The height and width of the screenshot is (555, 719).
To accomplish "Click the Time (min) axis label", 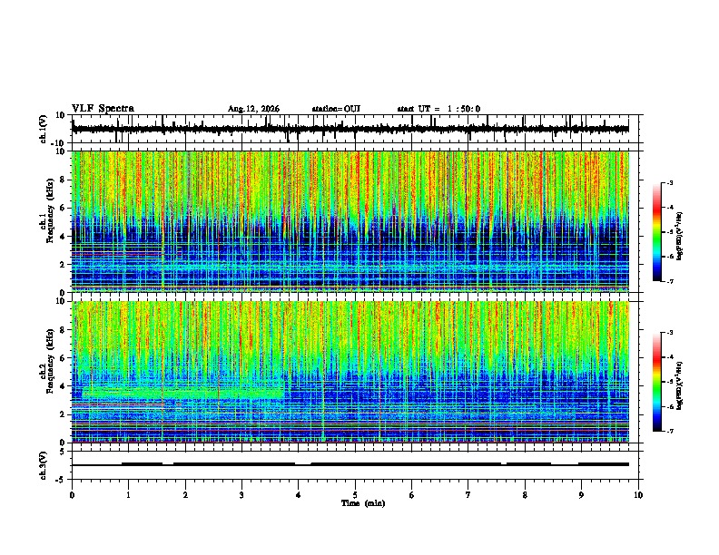I will point(363,503).
